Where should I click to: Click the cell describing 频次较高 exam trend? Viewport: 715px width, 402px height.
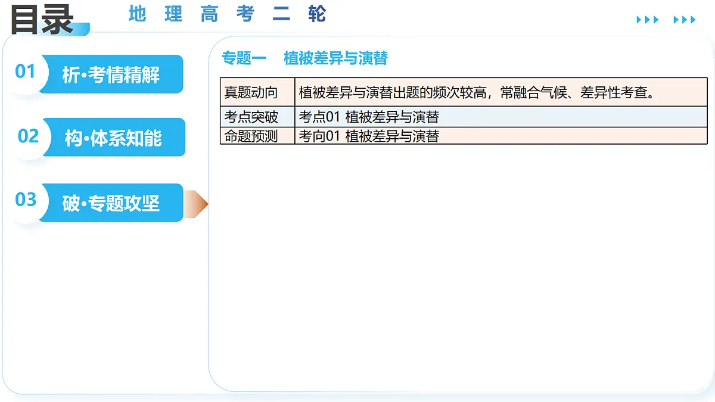pos(500,92)
